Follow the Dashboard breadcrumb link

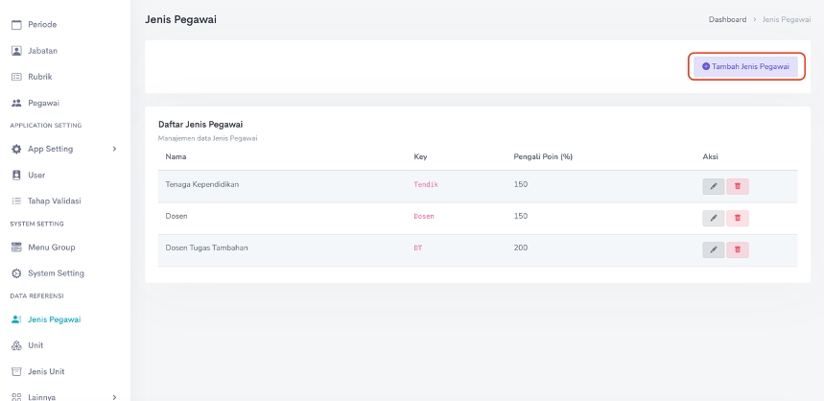[x=727, y=19]
